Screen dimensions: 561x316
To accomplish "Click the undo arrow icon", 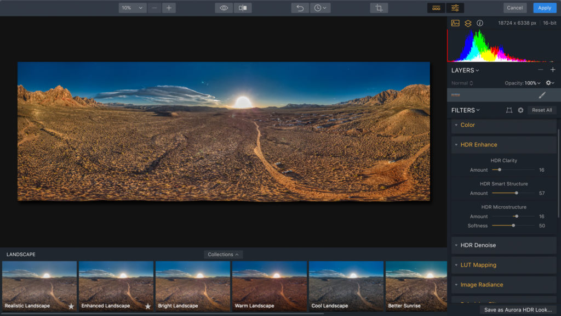I will 300,8.
